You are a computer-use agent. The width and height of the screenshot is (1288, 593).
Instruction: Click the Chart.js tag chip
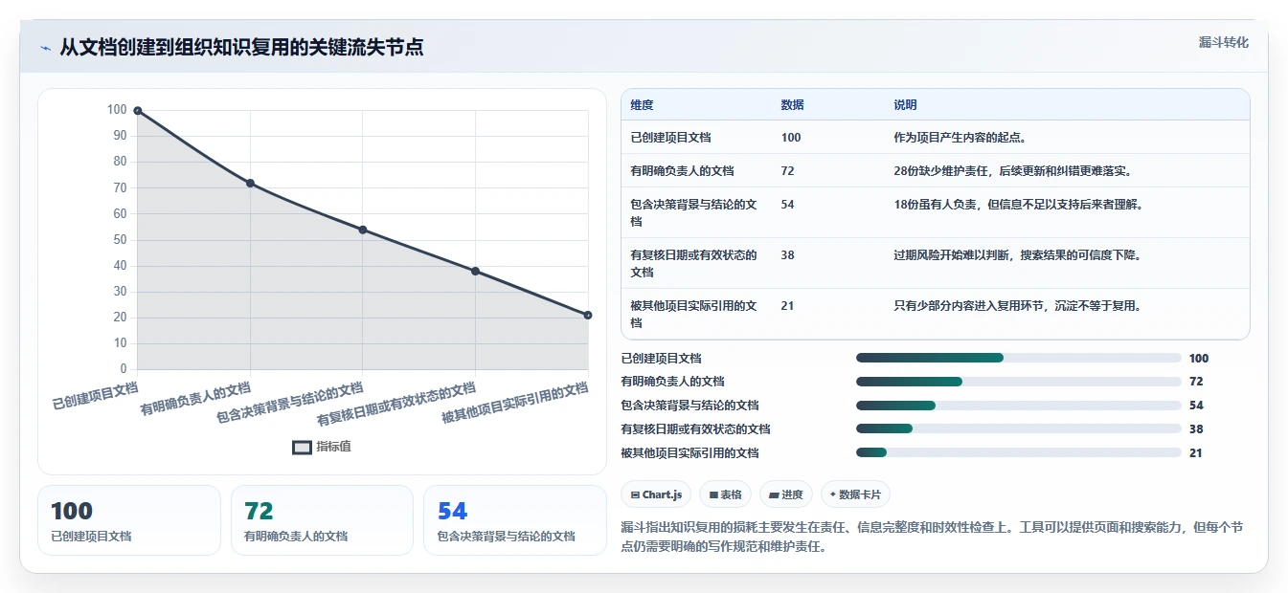pyautogui.click(x=656, y=494)
